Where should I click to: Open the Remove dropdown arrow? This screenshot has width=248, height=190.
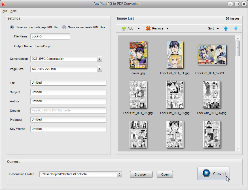point(167,29)
